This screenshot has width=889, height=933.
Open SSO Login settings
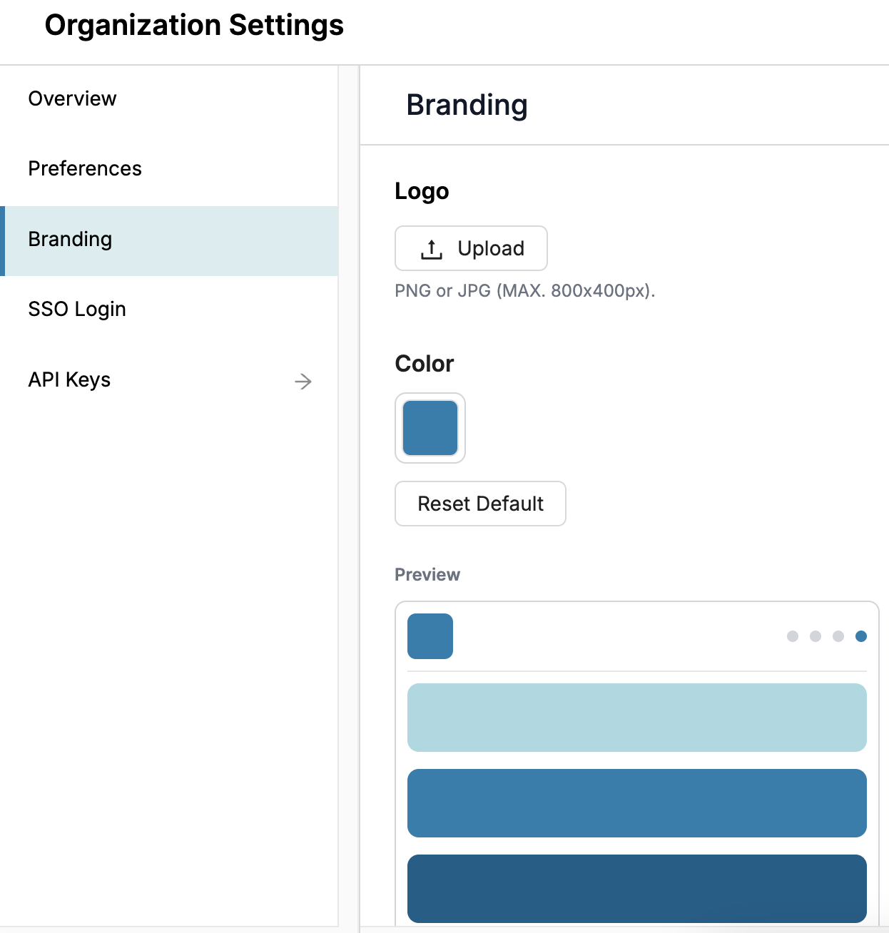[77, 310]
